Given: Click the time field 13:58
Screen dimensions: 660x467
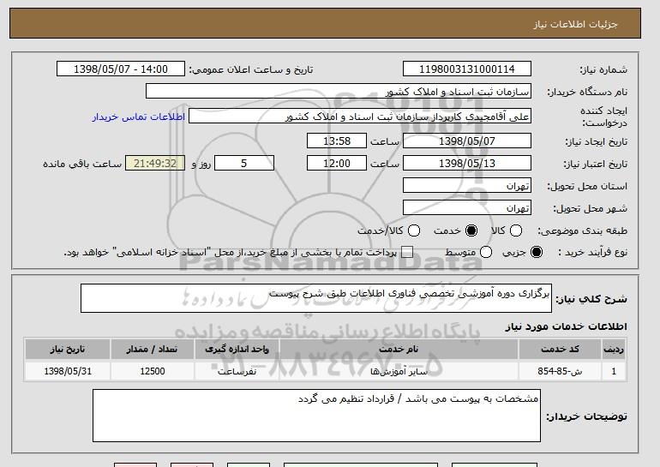Looking at the screenshot, I should coord(337,141).
